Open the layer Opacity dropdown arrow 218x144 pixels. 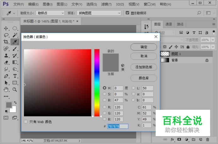(x=213, y=40)
